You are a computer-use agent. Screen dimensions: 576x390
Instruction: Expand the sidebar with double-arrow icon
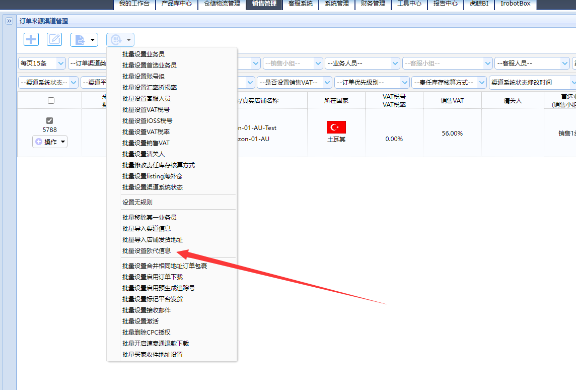(x=9, y=21)
